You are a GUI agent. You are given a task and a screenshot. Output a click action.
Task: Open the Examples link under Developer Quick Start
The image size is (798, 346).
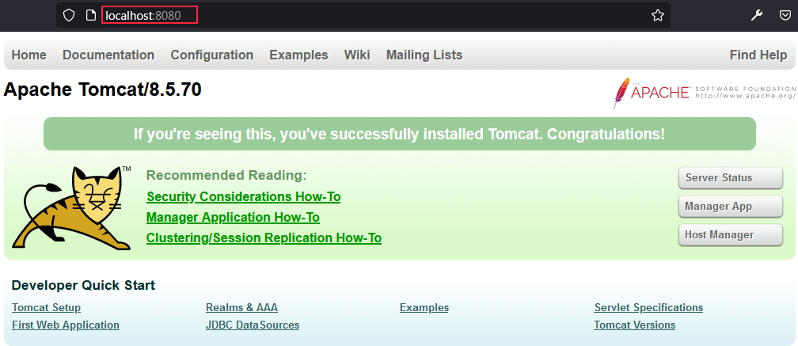(424, 307)
